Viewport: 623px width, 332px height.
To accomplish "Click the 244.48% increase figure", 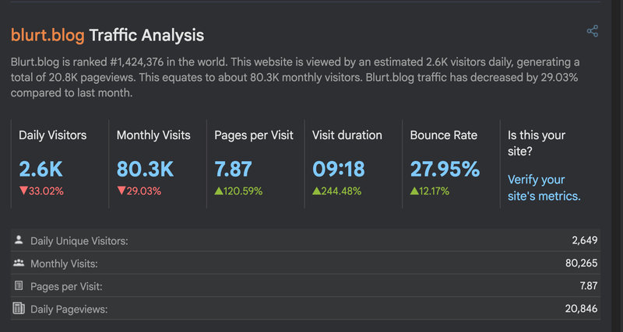I will (x=341, y=191).
